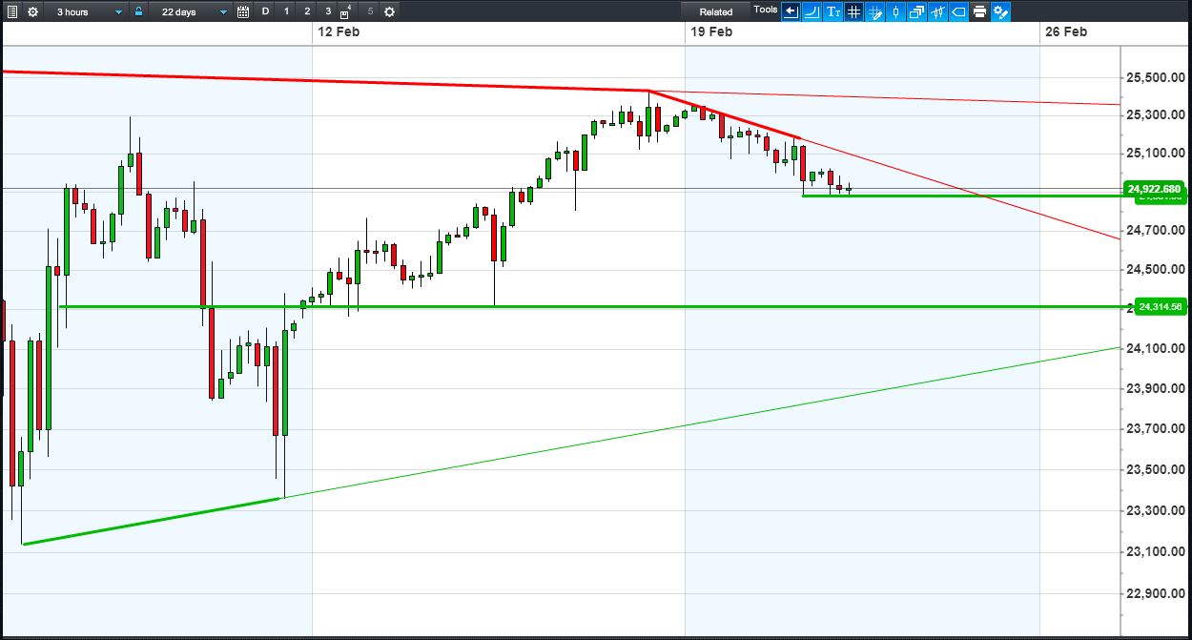This screenshot has width=1192, height=640.
Task: Select the price label tag tool
Action: [x=958, y=11]
